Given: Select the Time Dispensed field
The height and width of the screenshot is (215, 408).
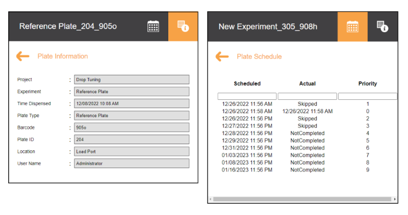Looking at the screenshot, I should (x=132, y=103).
